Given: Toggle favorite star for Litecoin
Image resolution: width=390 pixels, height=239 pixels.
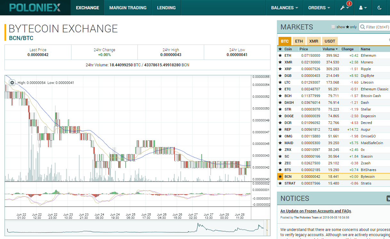Looking at the screenshot, I should click(x=280, y=82).
